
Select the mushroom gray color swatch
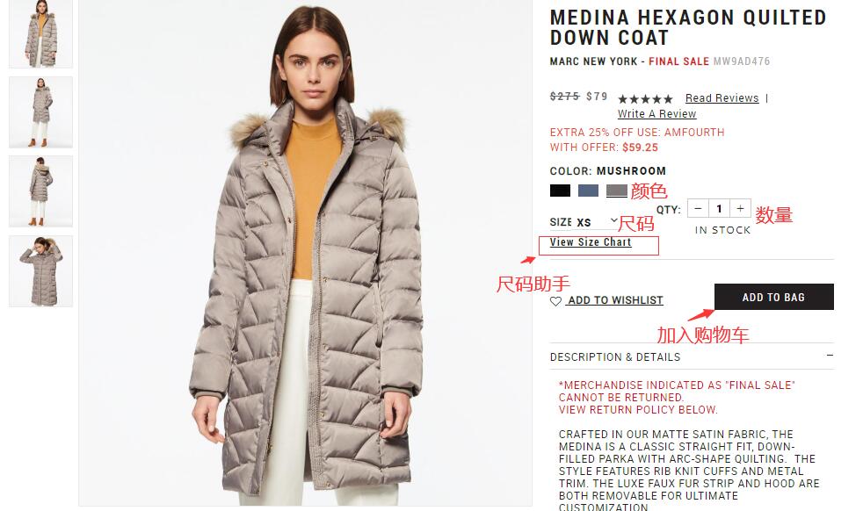click(616, 191)
